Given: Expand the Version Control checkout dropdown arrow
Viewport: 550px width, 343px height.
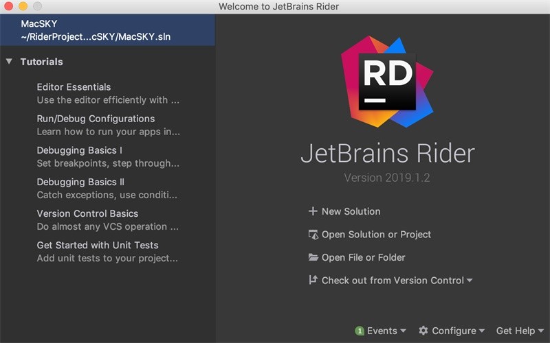Looking at the screenshot, I should (x=470, y=281).
